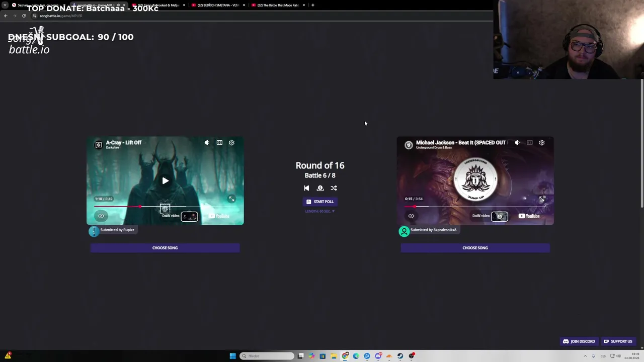Open Discord from the taskbar

point(378,356)
